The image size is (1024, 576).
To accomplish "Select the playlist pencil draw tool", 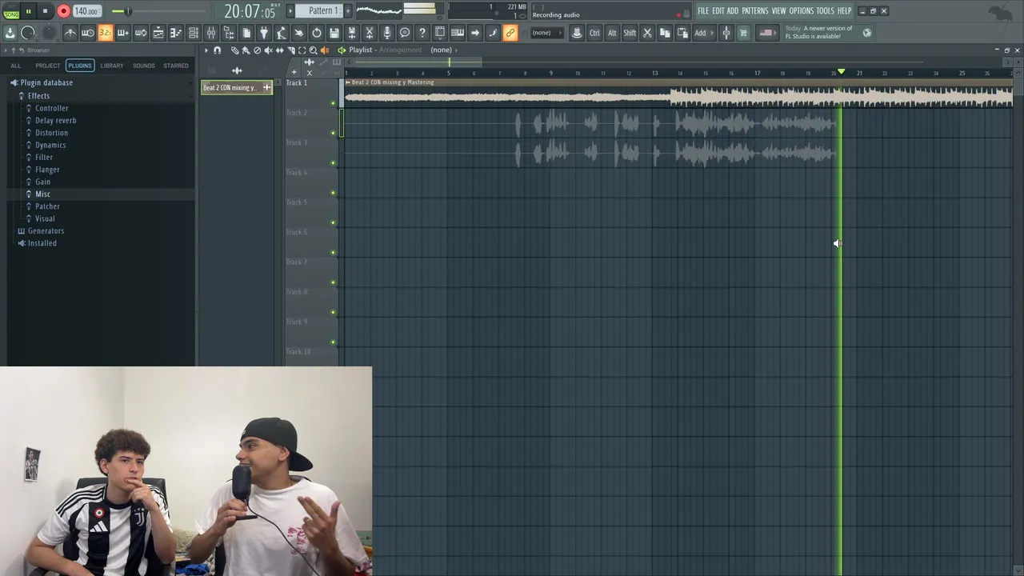I will (x=234, y=50).
